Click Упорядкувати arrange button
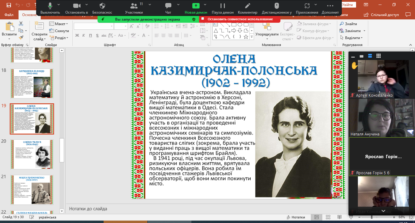415x223 pixels. tap(267, 31)
